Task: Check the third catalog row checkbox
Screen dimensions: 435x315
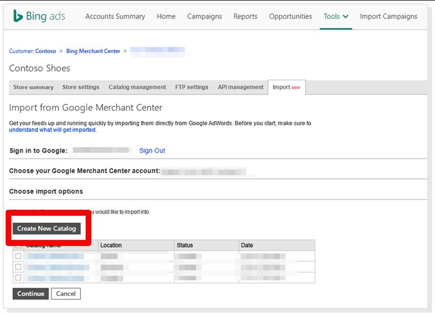Action: click(x=18, y=278)
